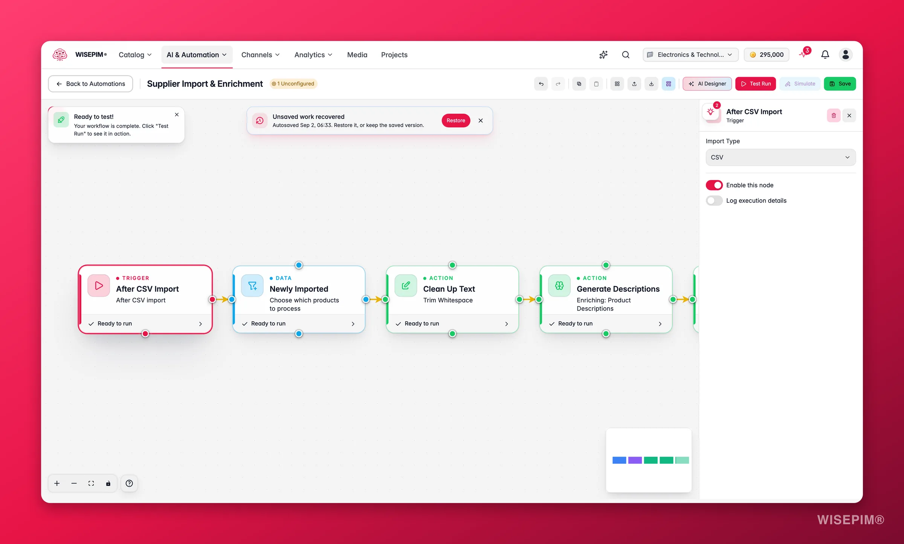The image size is (904, 544).
Task: Click Back to Automations button
Action: point(90,84)
